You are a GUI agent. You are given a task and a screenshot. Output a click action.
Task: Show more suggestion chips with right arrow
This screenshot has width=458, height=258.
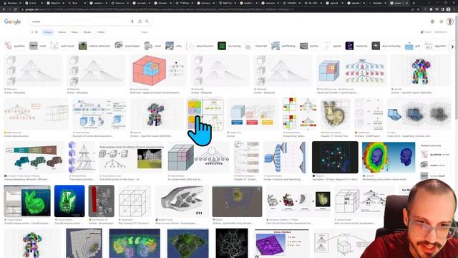[452, 47]
